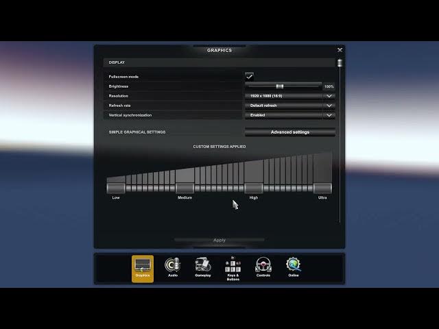Click the Custom Settings Applied label
Viewport: 439px width, 329px height.
[219, 147]
